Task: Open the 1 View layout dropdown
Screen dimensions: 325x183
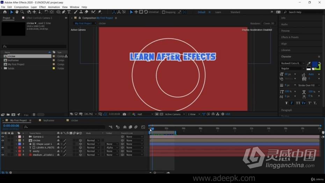Action: click(x=194, y=114)
